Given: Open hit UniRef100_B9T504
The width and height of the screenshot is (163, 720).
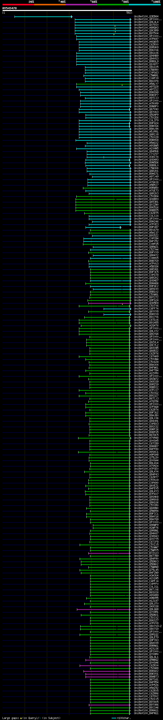Looking at the screenshot, I should pos(146,33).
